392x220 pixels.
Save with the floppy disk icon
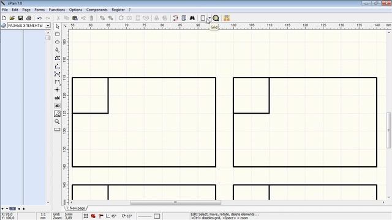click(x=20, y=18)
